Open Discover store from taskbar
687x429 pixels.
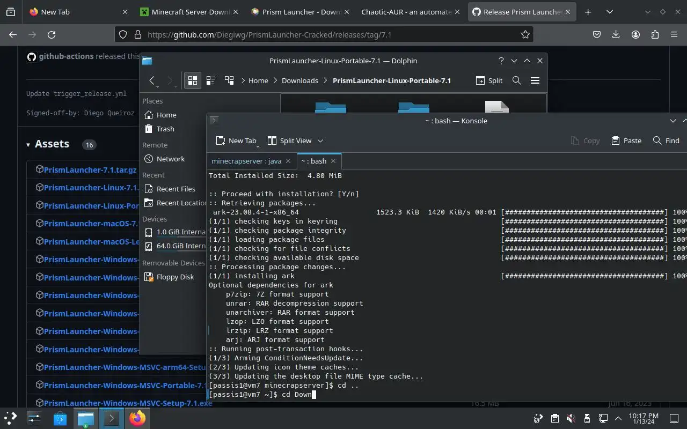(60, 418)
